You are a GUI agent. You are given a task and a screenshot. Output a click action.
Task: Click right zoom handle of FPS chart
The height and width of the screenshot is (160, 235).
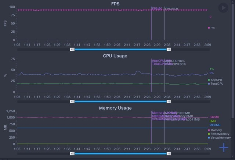(x=169, y=49)
